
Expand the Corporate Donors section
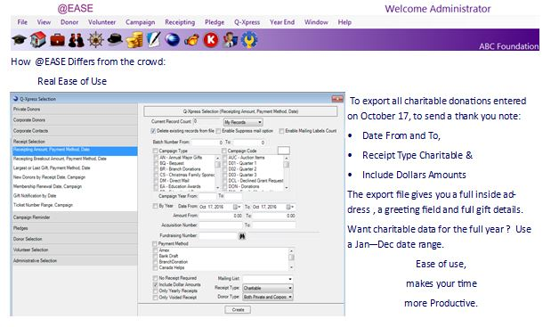coord(75,120)
